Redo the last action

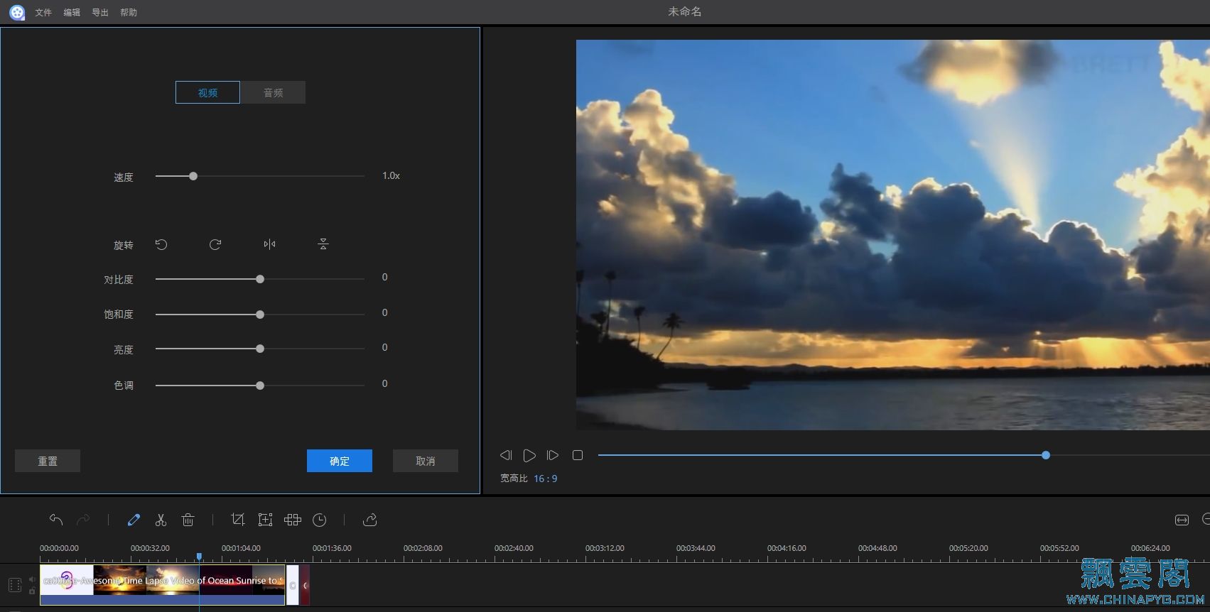pos(83,520)
